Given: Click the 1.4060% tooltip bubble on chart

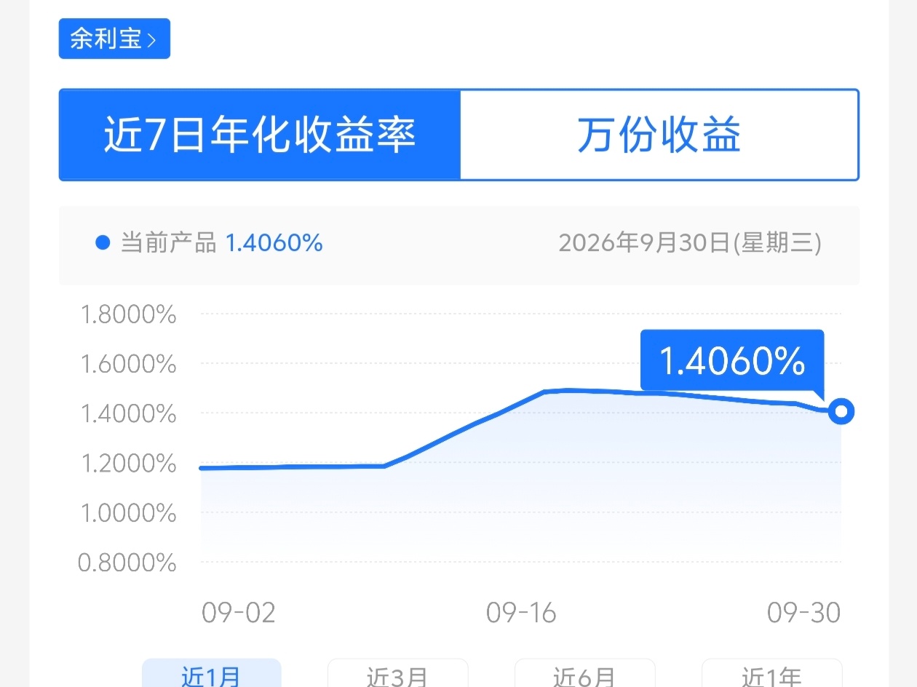Looking at the screenshot, I should click(732, 362).
